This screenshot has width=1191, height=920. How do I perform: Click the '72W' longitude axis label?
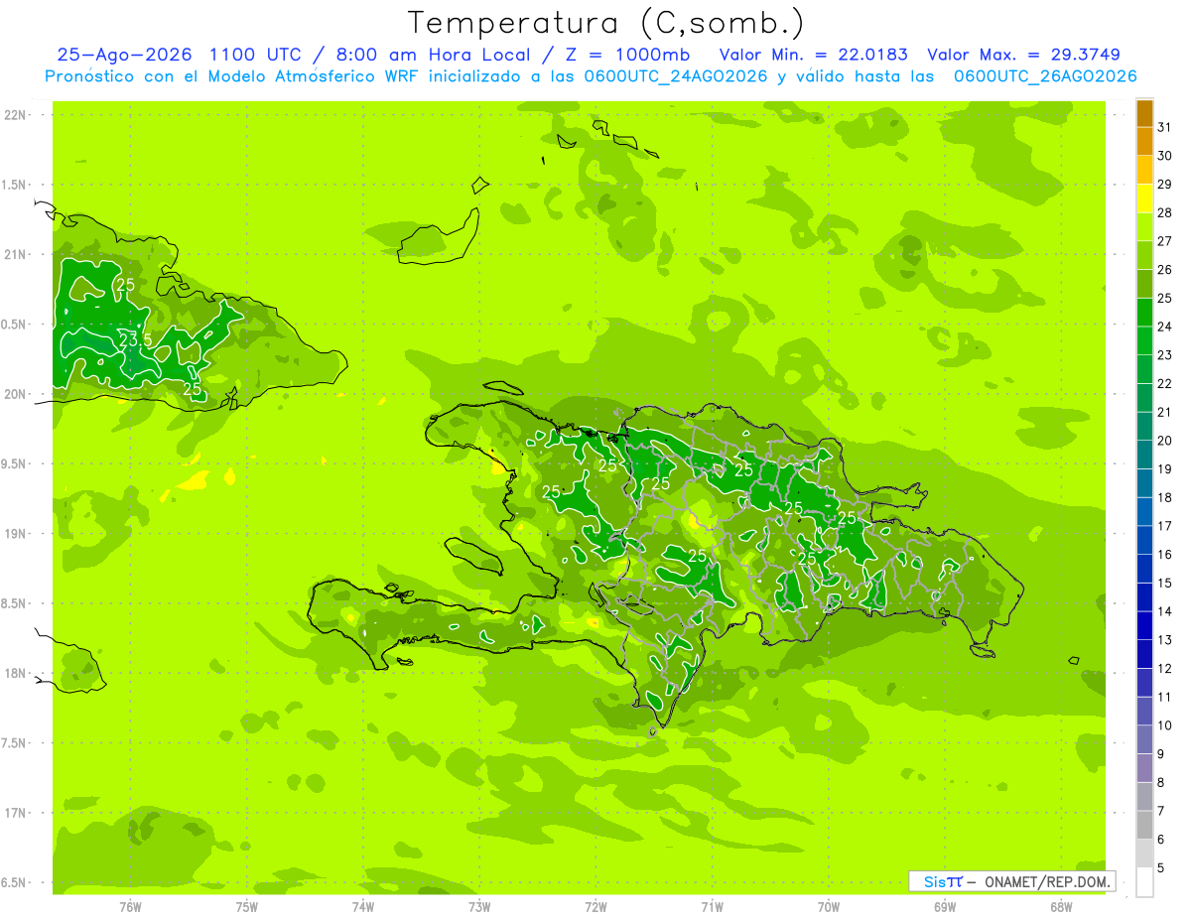pyautogui.click(x=596, y=906)
